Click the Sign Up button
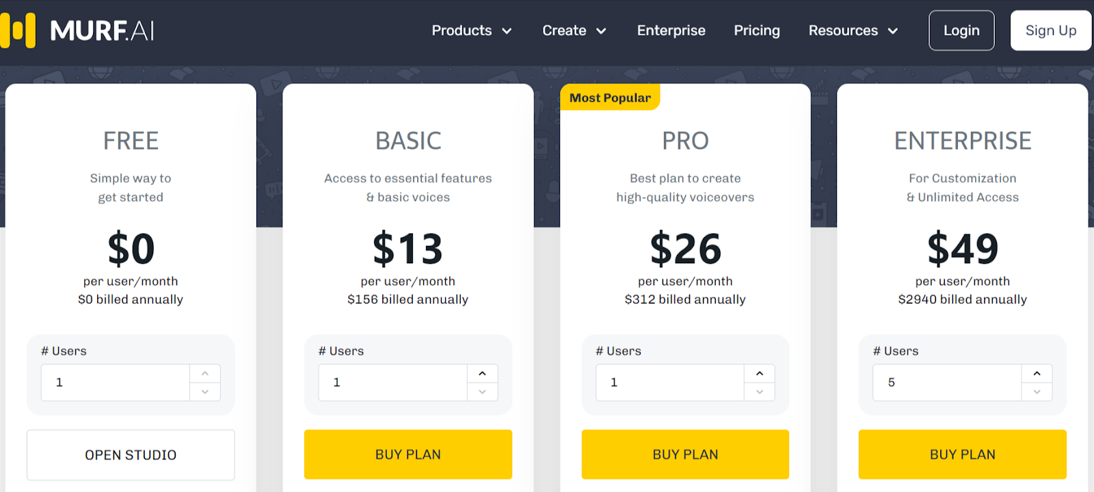 [x=1050, y=31]
